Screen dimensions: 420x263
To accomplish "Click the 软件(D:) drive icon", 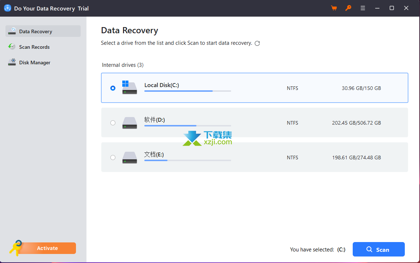I will (x=130, y=123).
